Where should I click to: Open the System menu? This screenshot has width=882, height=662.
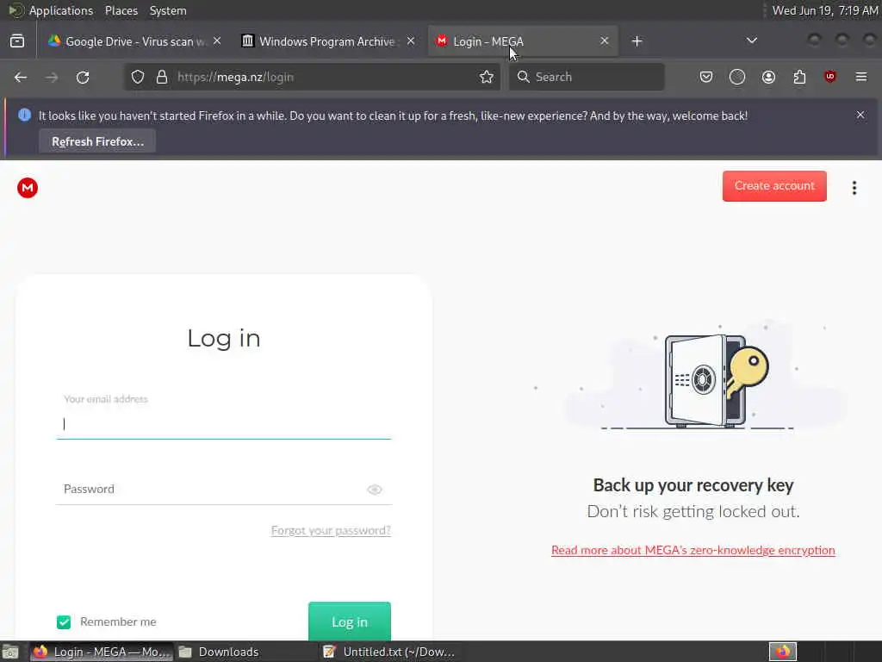click(168, 10)
